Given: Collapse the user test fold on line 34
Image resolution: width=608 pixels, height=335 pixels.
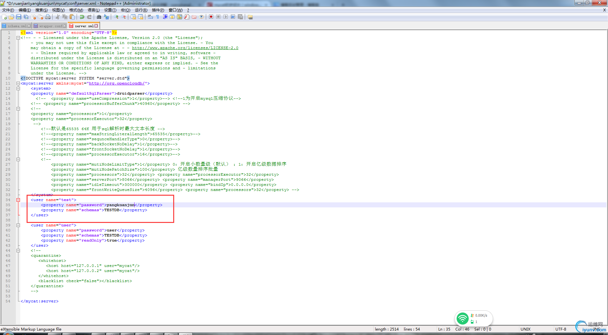Looking at the screenshot, I should 18,200.
